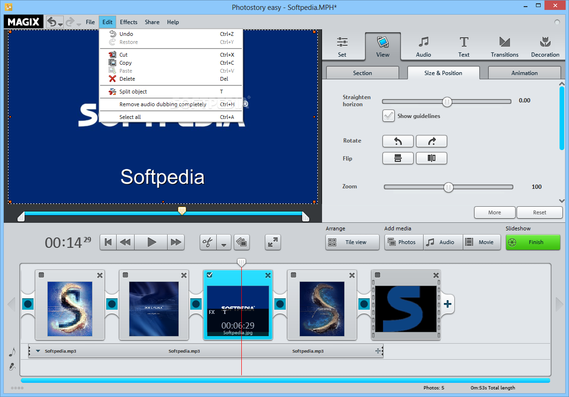The height and width of the screenshot is (397, 569).
Task: Add media with the Photos button
Action: tap(404, 242)
